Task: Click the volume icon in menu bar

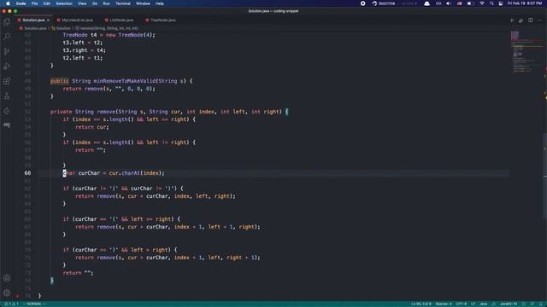Action: tap(449, 3)
